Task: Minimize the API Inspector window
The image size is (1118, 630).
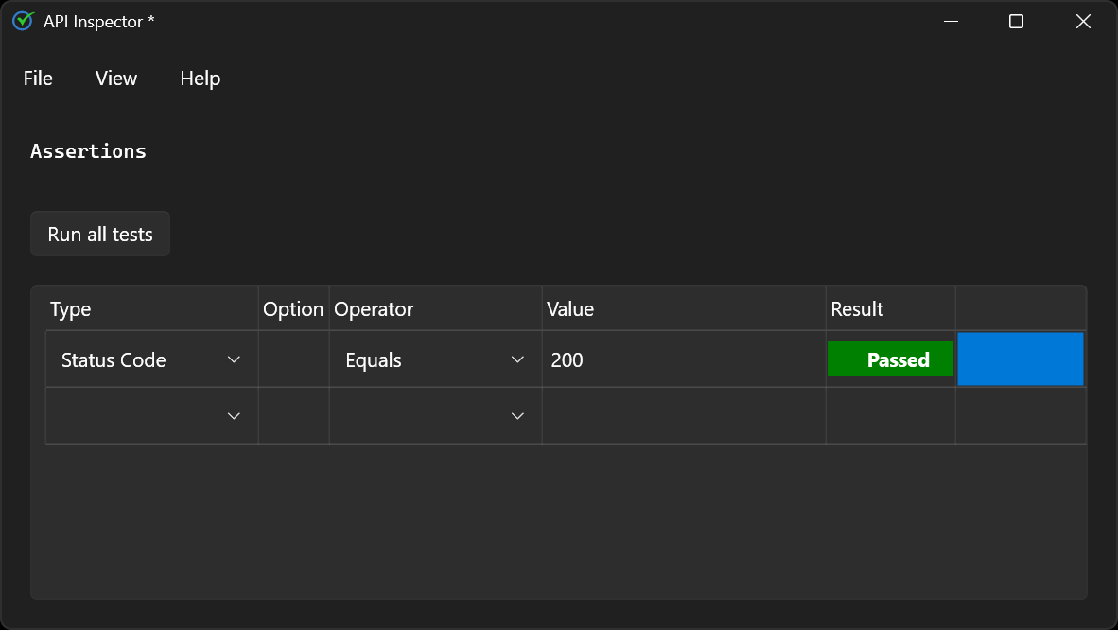Action: pyautogui.click(x=951, y=22)
